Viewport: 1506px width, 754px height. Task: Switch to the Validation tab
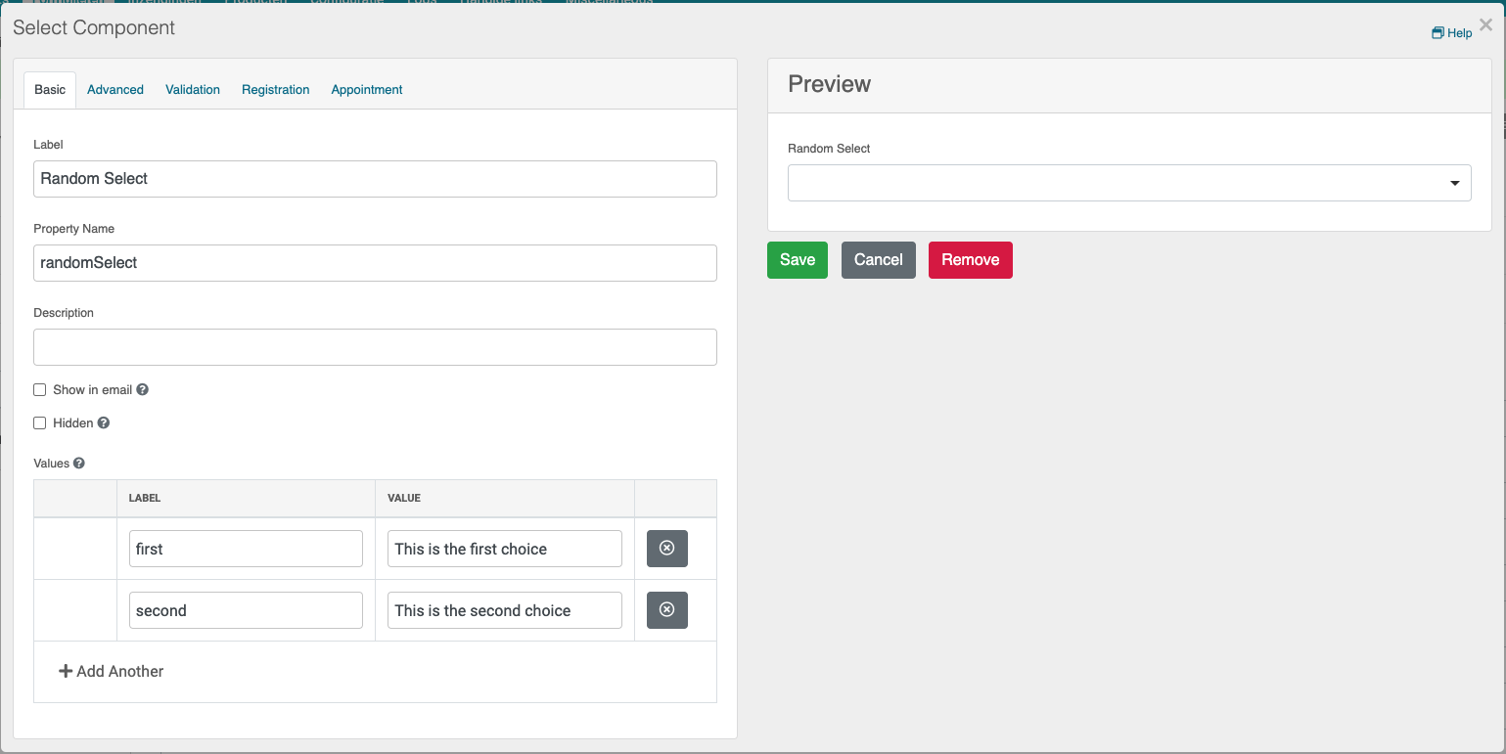pos(193,89)
